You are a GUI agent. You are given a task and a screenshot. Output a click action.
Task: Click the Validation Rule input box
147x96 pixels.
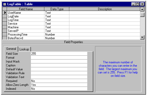(x=59, y=73)
